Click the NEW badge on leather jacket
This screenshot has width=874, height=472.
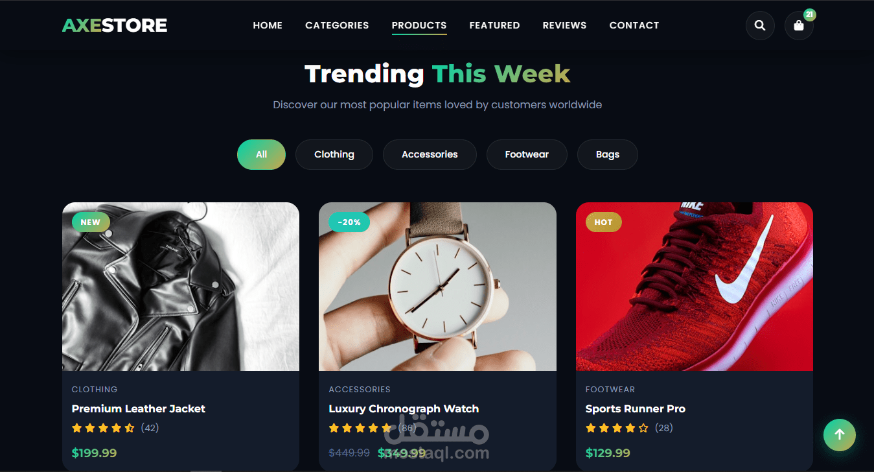[91, 222]
